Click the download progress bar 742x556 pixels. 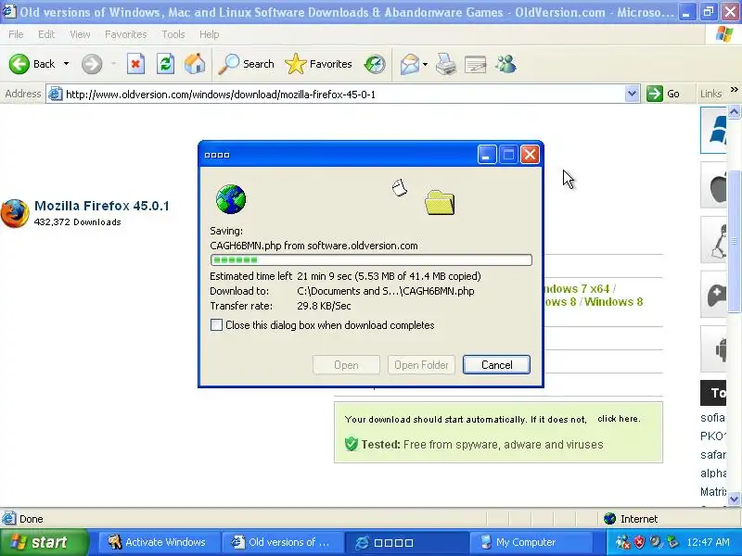(x=371, y=259)
